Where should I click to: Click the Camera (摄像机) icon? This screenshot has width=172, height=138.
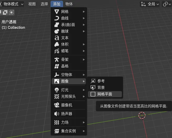tap(57, 105)
